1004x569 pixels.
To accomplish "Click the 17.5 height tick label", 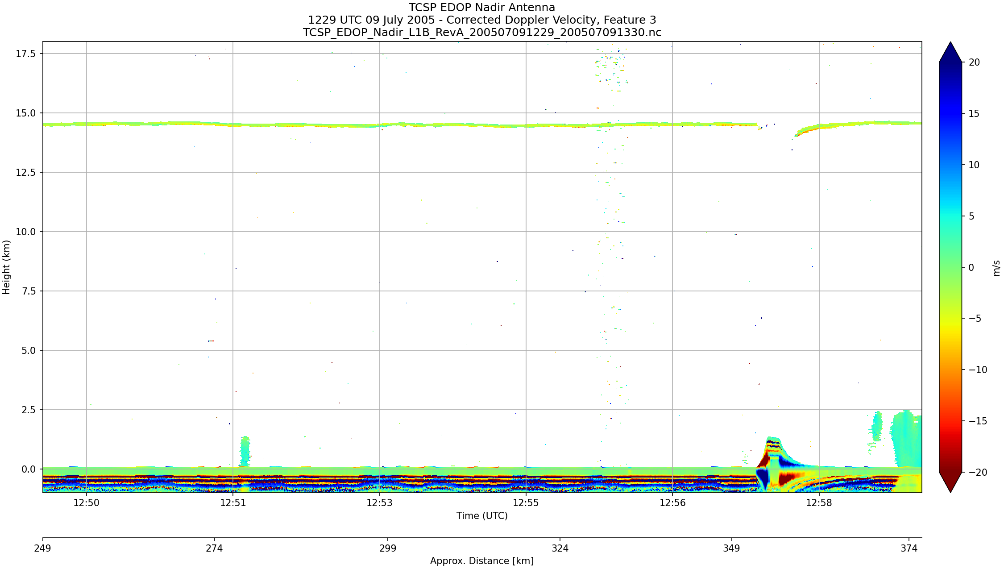I will click(x=26, y=54).
